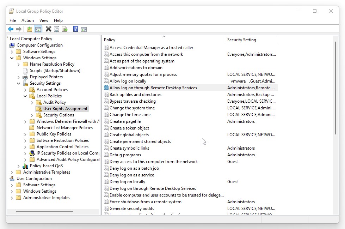Click the Computer Configuration computer icon

tap(12, 45)
